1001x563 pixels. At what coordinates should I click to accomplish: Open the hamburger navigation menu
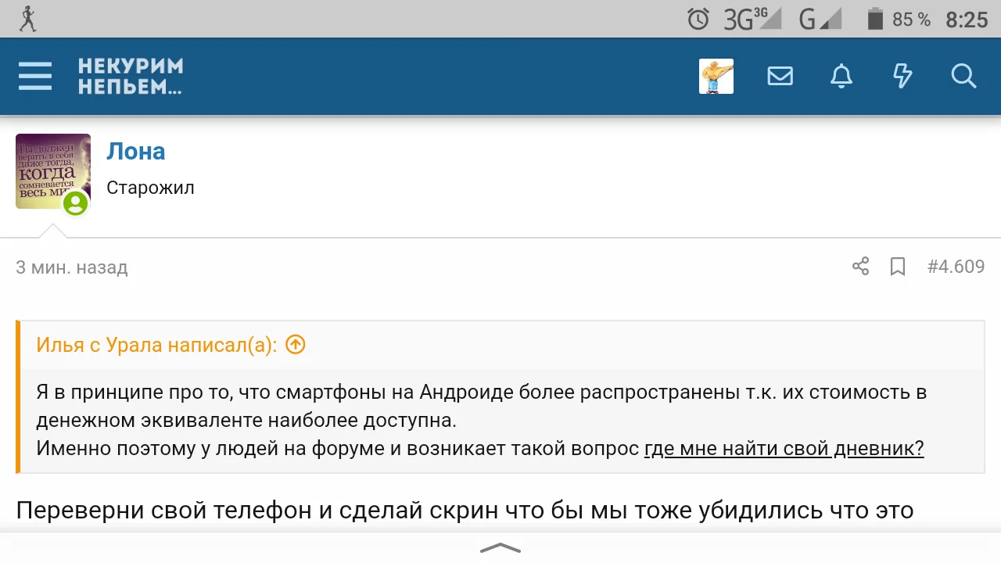click(34, 76)
